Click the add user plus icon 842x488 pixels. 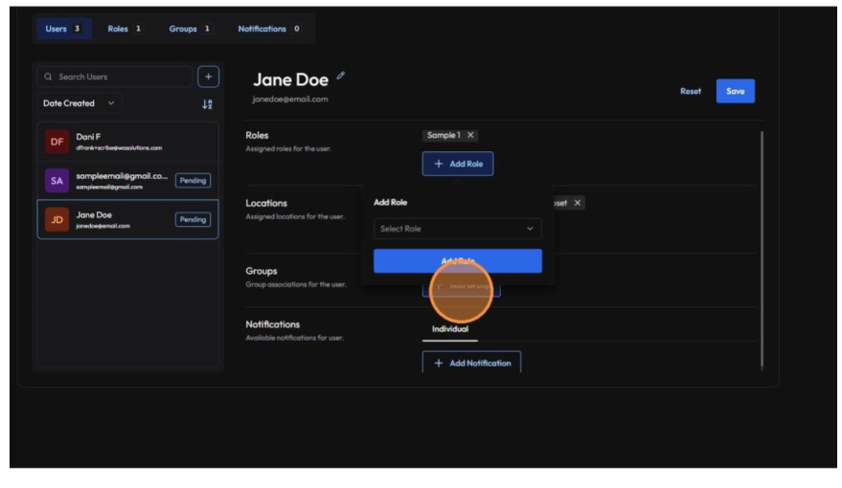point(209,77)
